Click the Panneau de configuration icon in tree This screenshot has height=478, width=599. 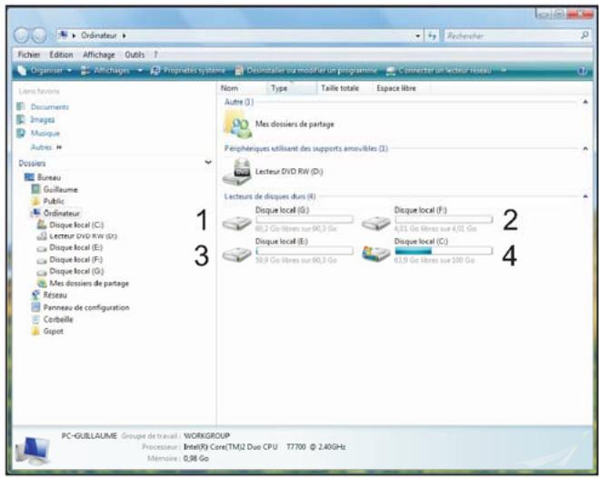[36, 307]
